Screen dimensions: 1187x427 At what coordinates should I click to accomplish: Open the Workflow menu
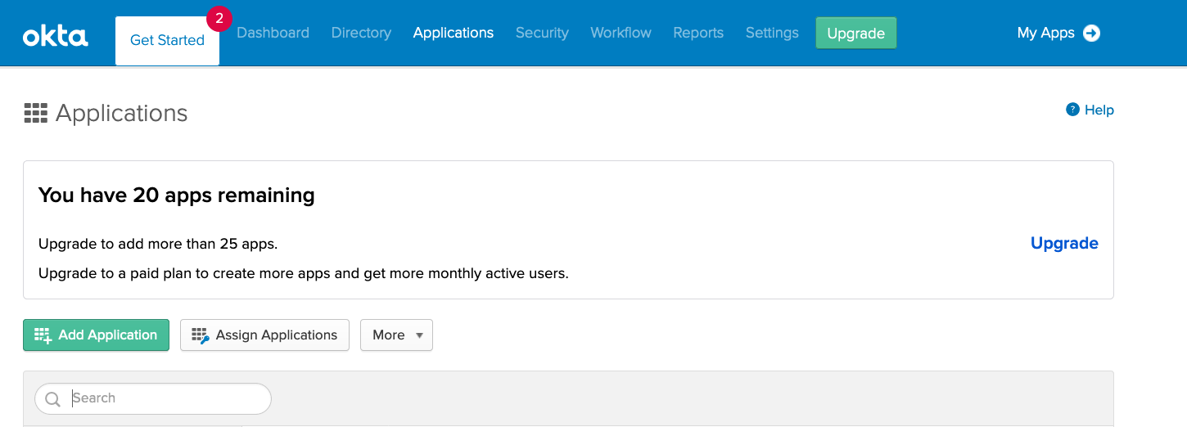(621, 33)
